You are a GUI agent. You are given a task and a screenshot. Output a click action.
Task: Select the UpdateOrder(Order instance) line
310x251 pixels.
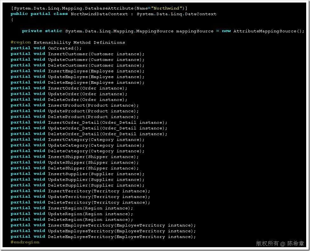coord(69,94)
